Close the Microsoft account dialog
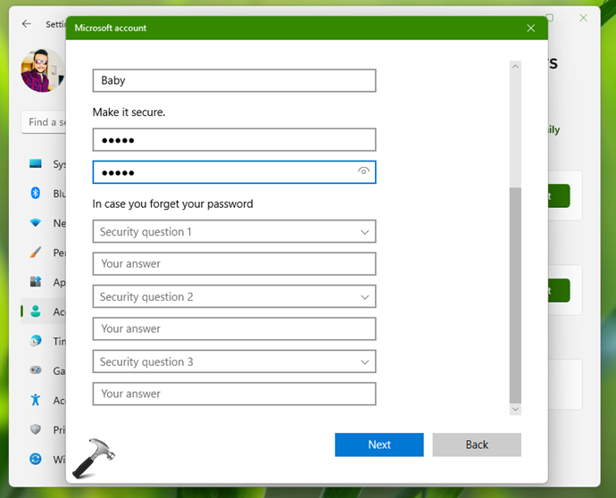Viewport: 616px width, 498px height. 531,28
